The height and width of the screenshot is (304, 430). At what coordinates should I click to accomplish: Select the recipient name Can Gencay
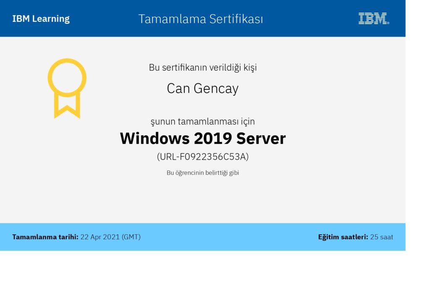pyautogui.click(x=203, y=89)
